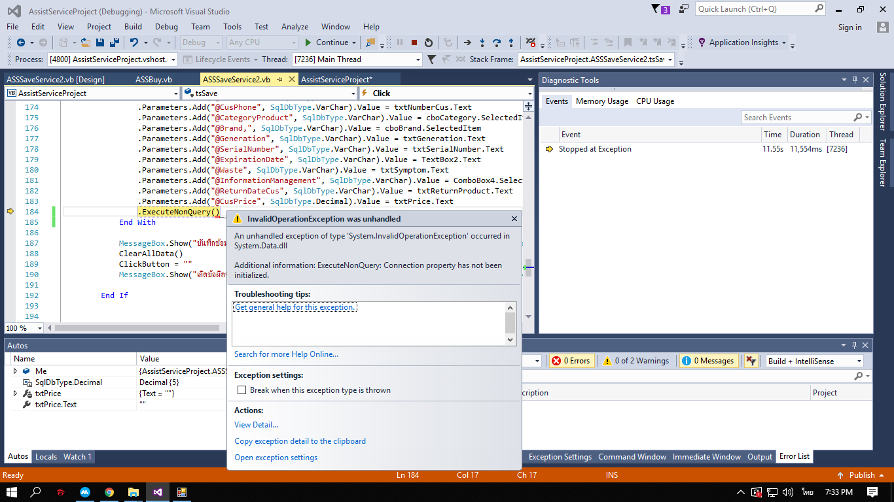Click the Quick Launch search magnifier
This screenshot has width=894, height=502.
point(819,8)
